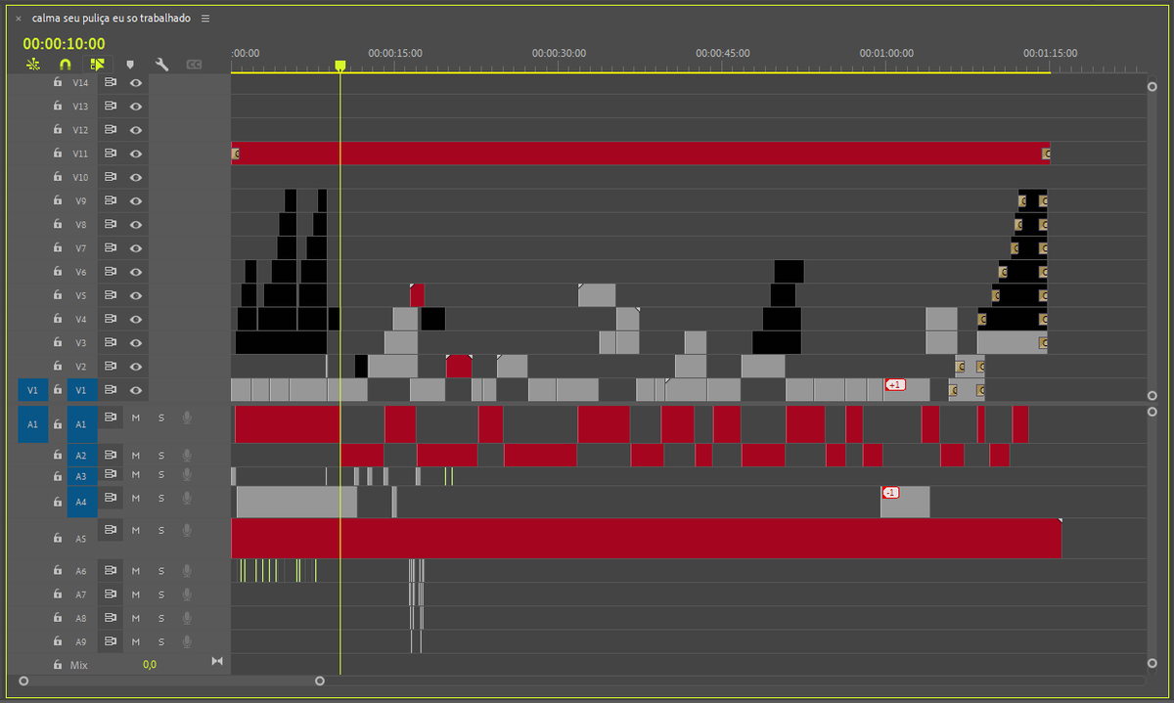Select the 'calma seu puliça' sequence tab
The height and width of the screenshot is (703, 1174).
coord(111,19)
